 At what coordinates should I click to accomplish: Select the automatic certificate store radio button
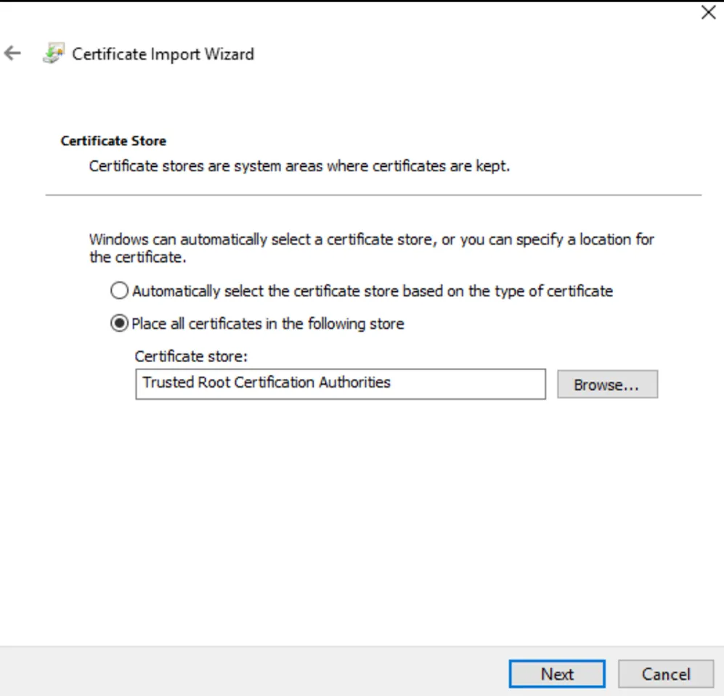[x=118, y=291]
